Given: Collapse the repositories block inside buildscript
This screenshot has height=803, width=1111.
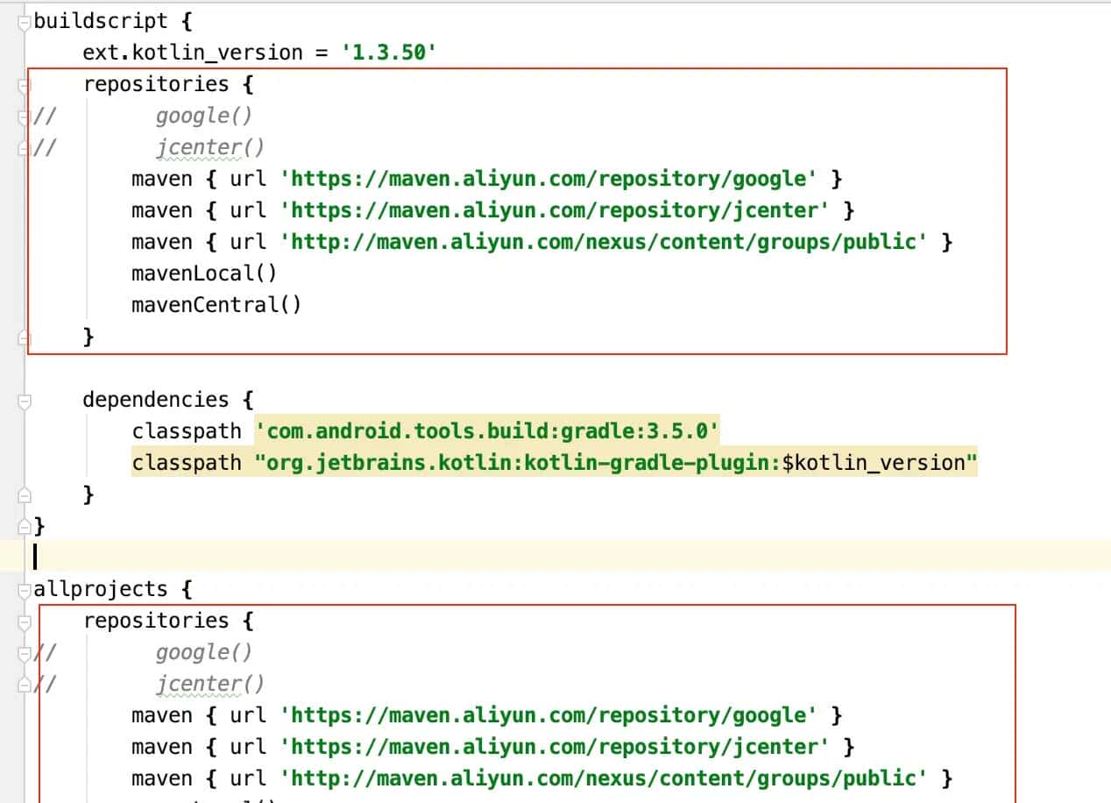Looking at the screenshot, I should coord(24,83).
